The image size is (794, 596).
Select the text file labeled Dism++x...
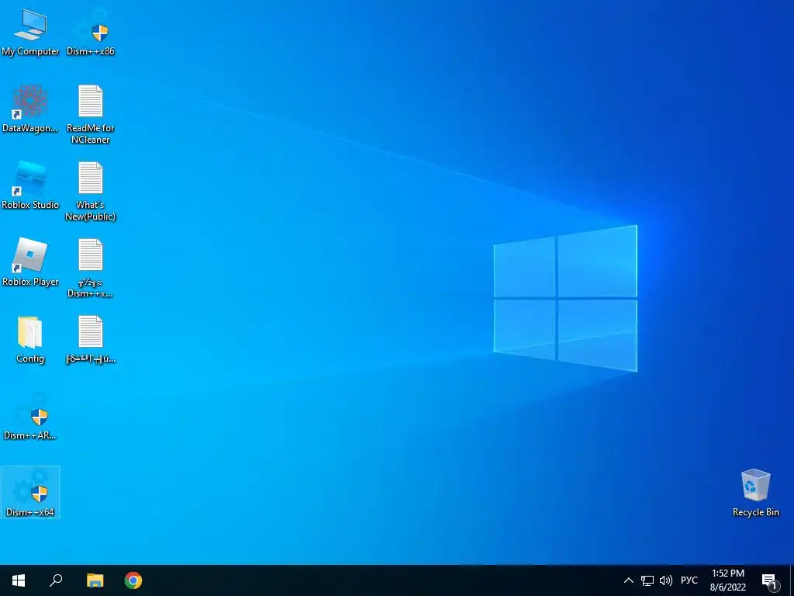[91, 268]
